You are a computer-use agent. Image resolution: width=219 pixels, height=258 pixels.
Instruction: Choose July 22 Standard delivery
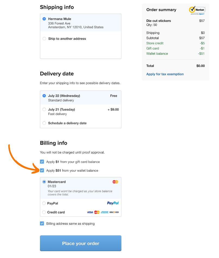44,96
